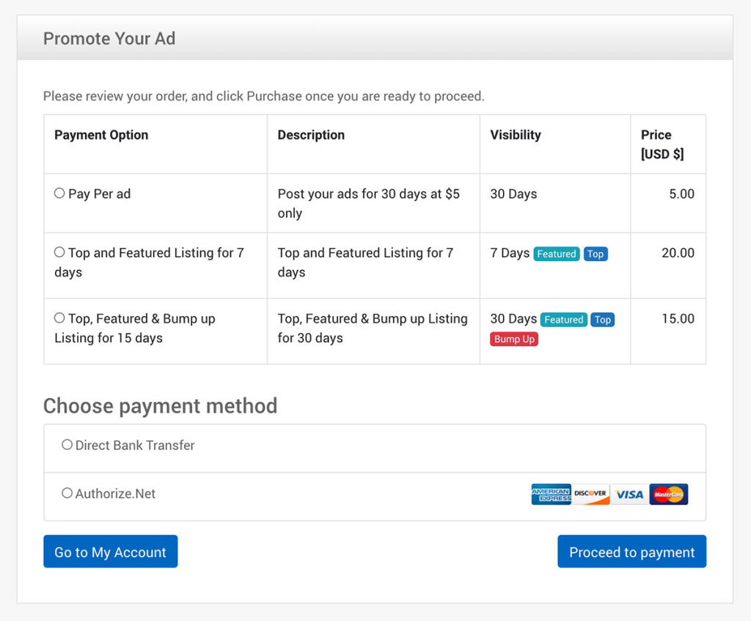
Task: Choose the Authorize.Net payment method
Action: tap(67, 493)
